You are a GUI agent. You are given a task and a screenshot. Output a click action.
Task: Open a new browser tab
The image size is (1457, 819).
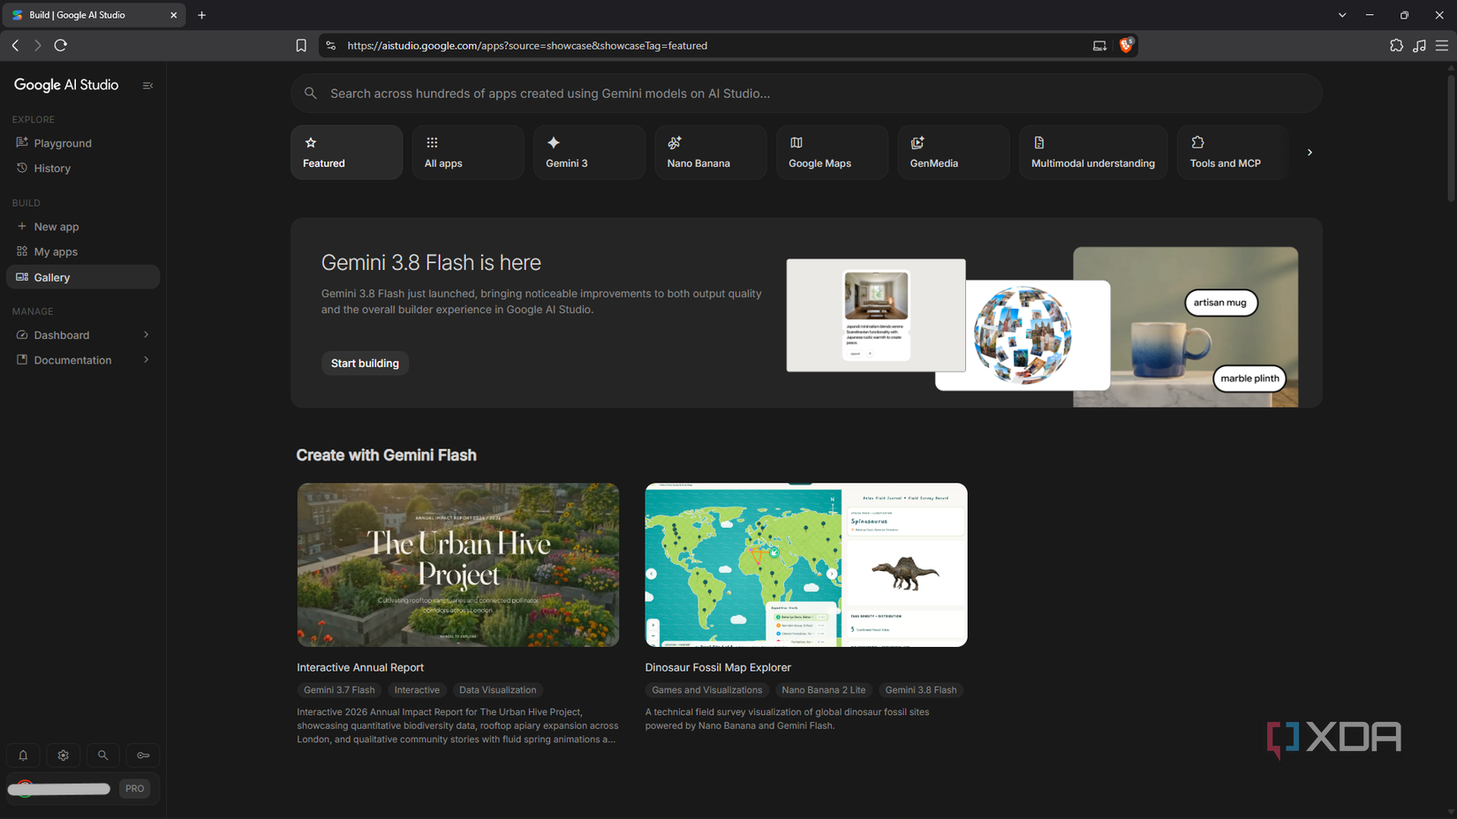coord(202,15)
